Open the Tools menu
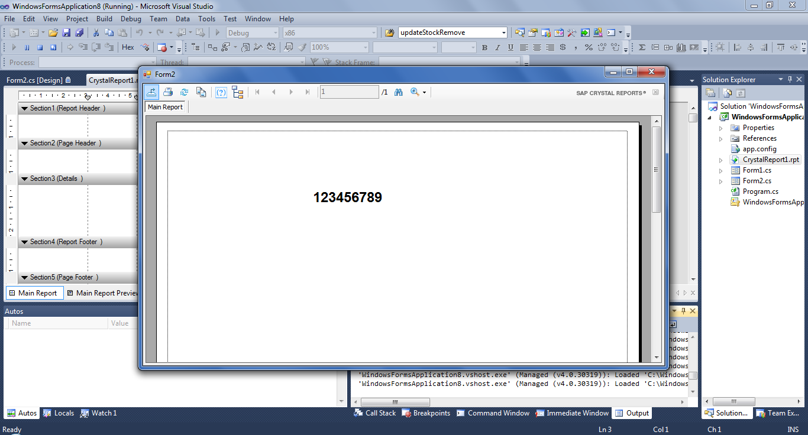The width and height of the screenshot is (808, 435). click(206, 19)
